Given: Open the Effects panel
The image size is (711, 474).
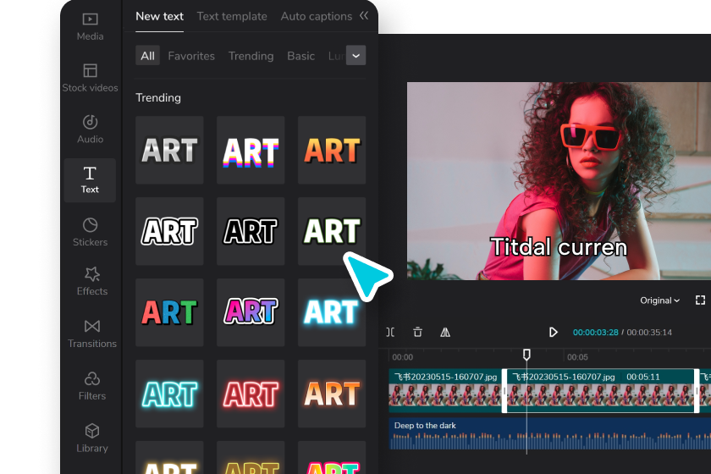Looking at the screenshot, I should (x=91, y=282).
